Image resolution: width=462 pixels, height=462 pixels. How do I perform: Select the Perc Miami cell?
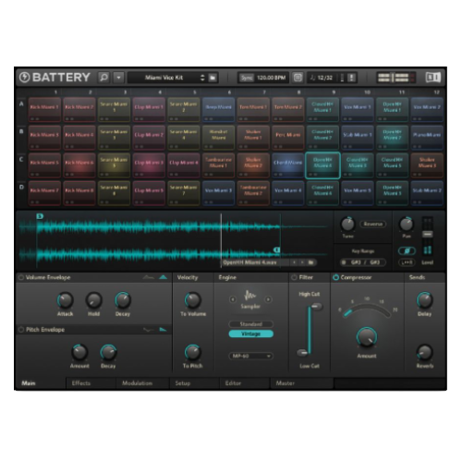(287, 138)
